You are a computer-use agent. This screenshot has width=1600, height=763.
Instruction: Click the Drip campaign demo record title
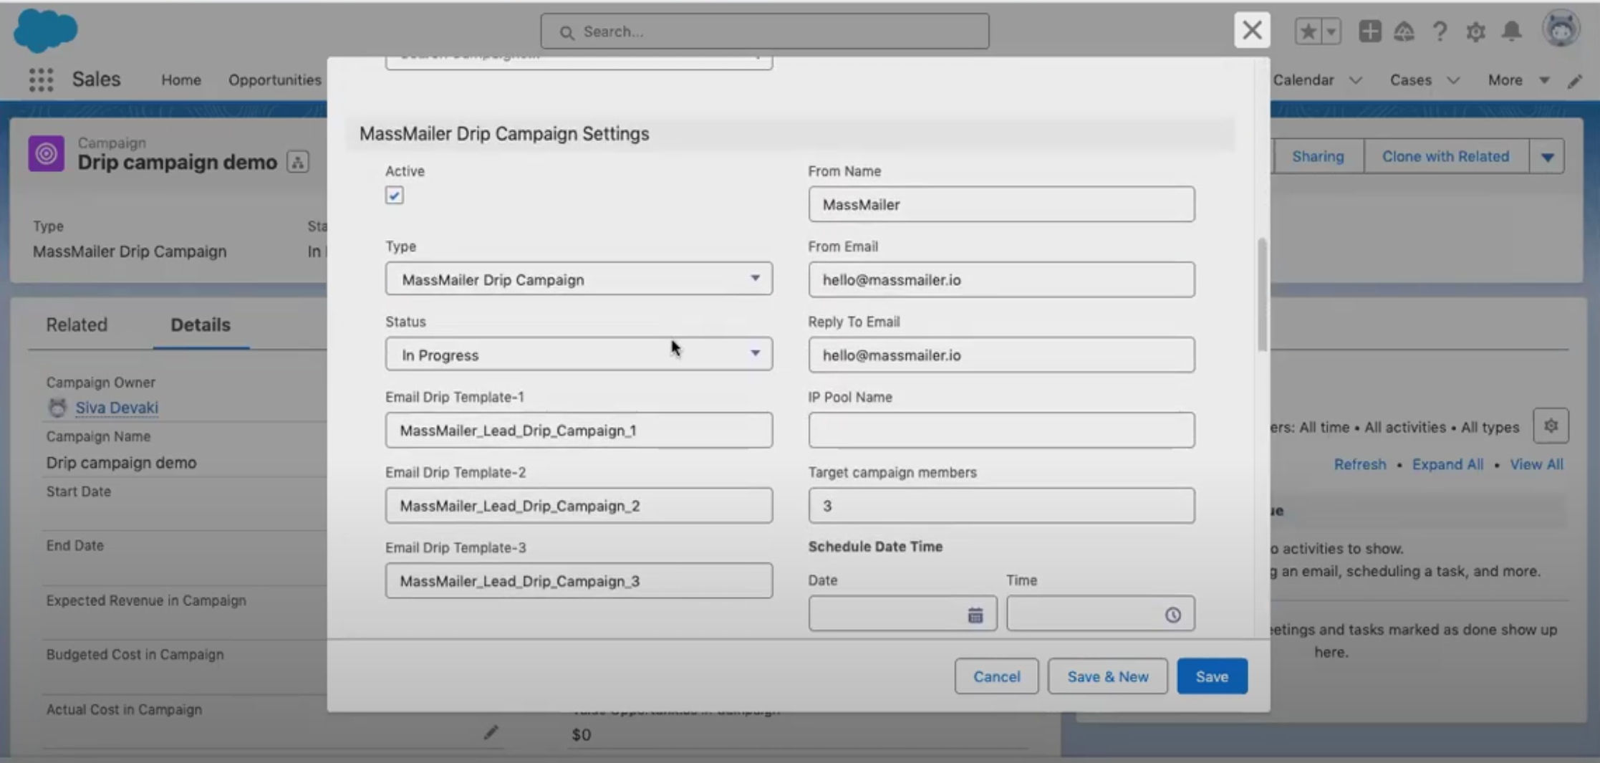[177, 163]
